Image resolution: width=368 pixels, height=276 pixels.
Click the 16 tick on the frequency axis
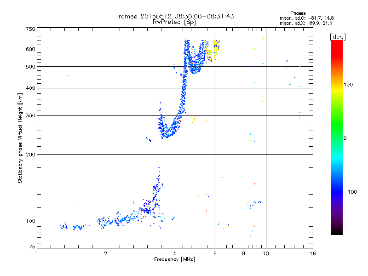click(312, 253)
